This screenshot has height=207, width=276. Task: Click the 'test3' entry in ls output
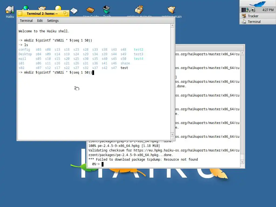click(139, 54)
